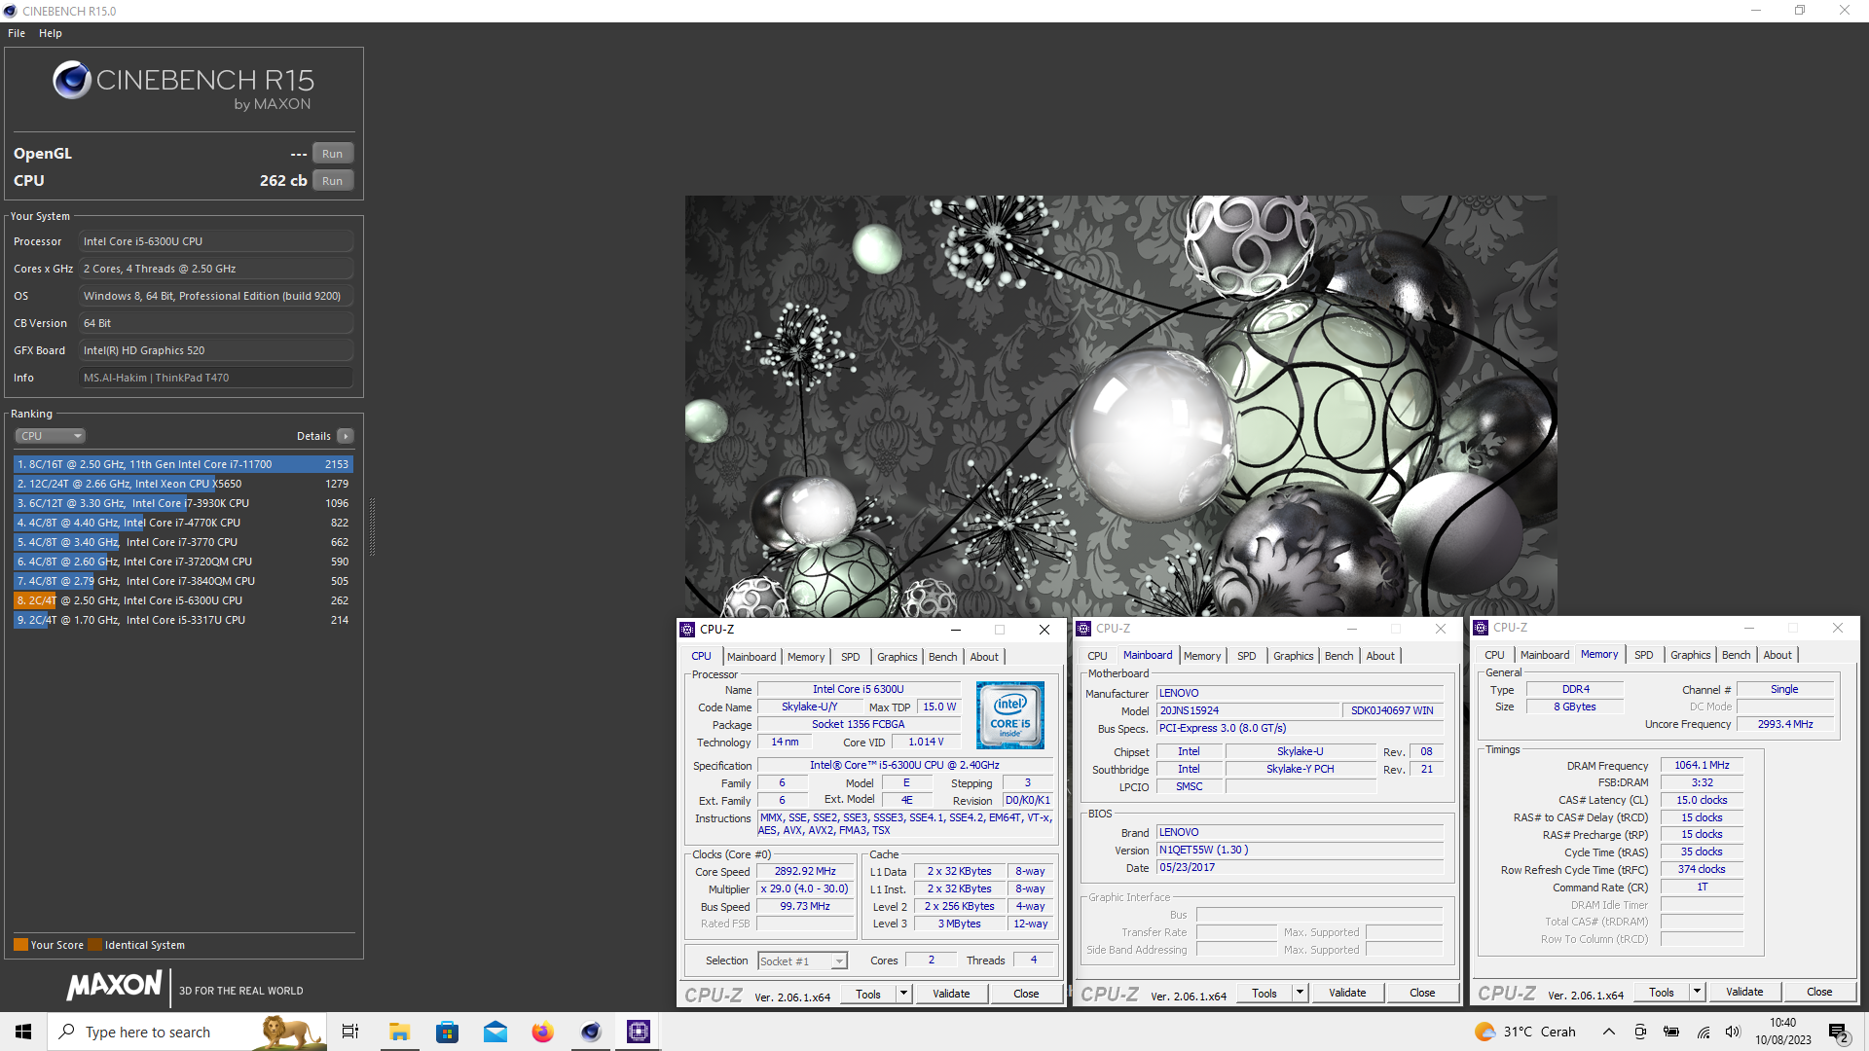Viewport: 1869px width, 1051px height.
Task: Close the first CPU-Z window with X
Action: pyautogui.click(x=1044, y=630)
